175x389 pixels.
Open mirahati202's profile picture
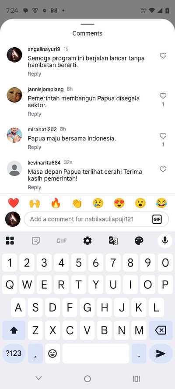[14, 135]
